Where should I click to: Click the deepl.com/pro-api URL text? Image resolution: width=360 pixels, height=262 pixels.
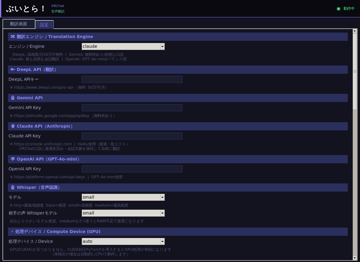coord(44,87)
